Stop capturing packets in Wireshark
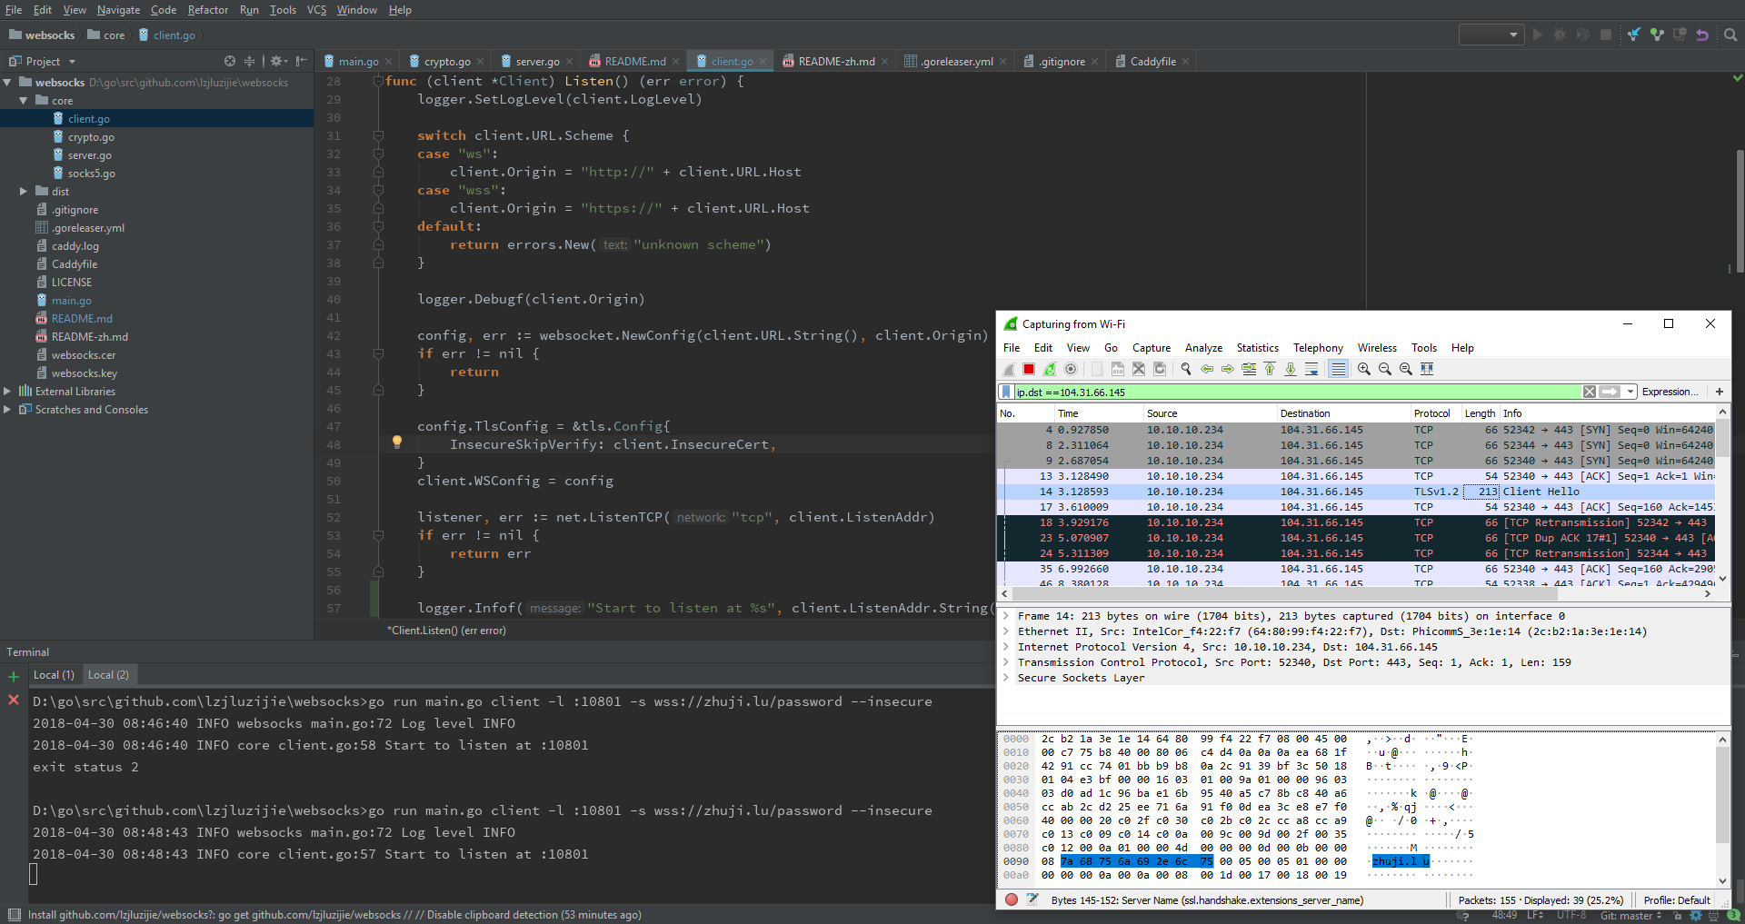 [x=1029, y=369]
